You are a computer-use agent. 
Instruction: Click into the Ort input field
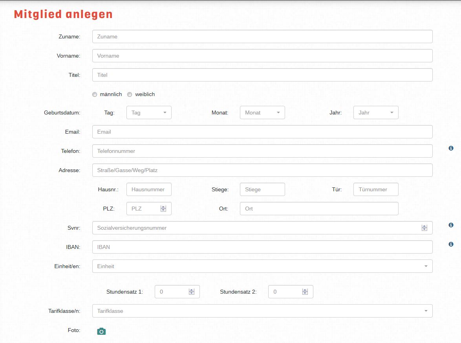pyautogui.click(x=319, y=209)
